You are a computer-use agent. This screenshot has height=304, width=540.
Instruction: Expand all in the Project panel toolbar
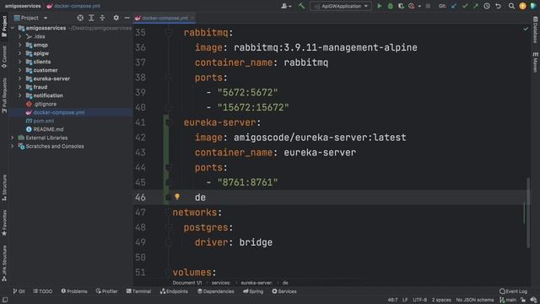pyautogui.click(x=91, y=18)
